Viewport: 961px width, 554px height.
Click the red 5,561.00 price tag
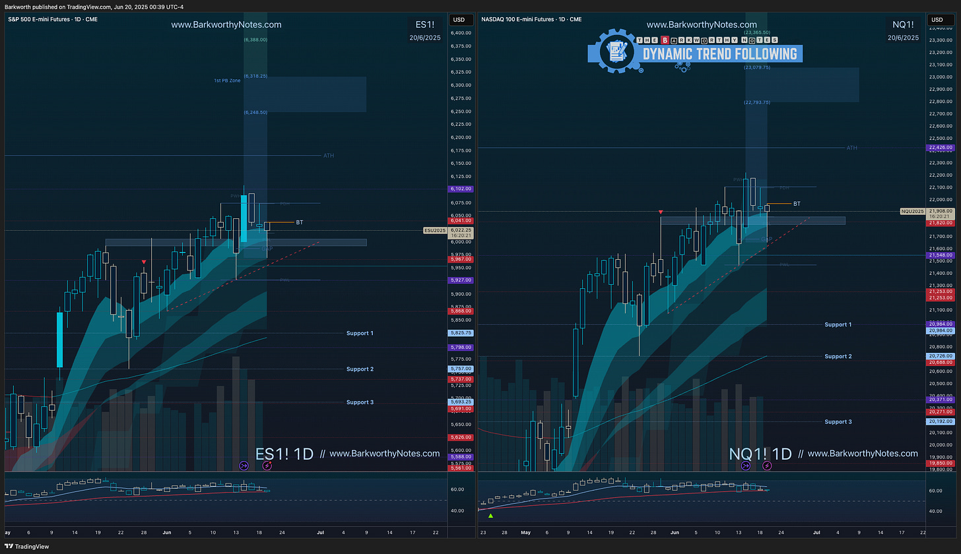pyautogui.click(x=460, y=468)
